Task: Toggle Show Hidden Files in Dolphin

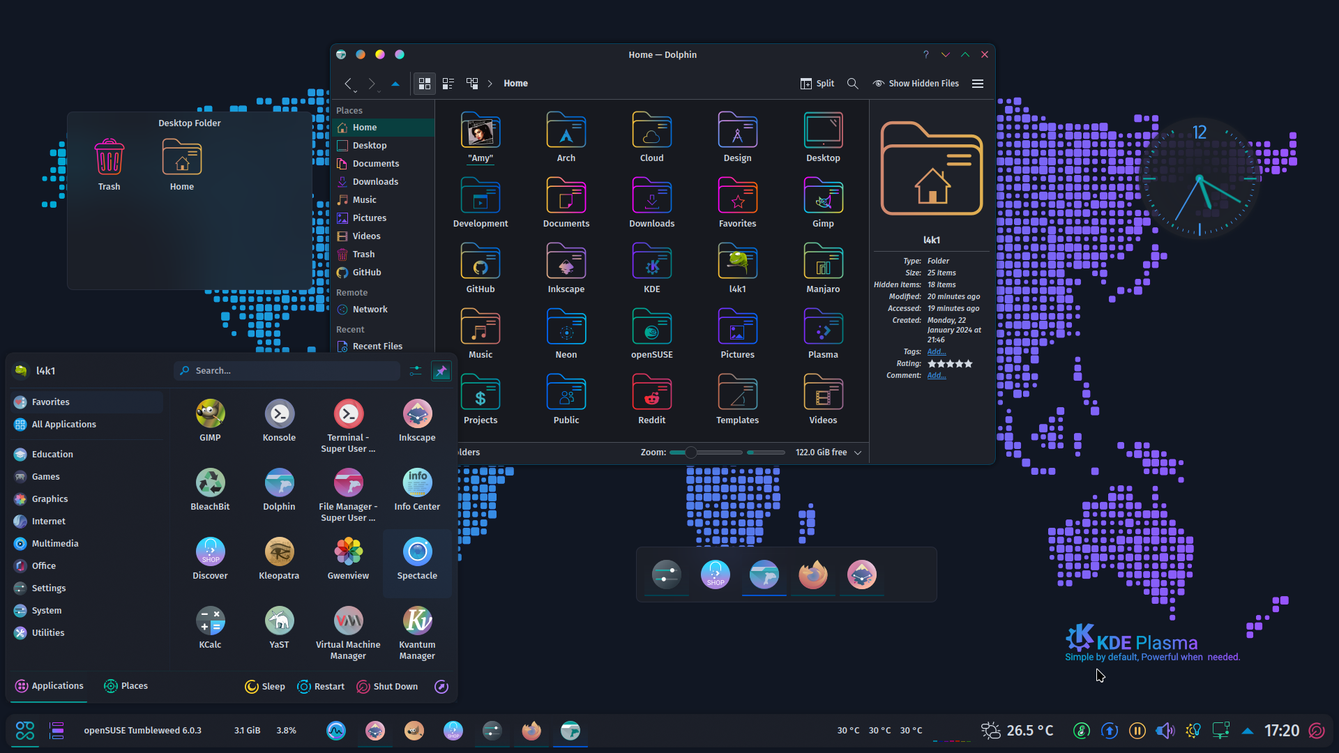Action: (x=916, y=84)
